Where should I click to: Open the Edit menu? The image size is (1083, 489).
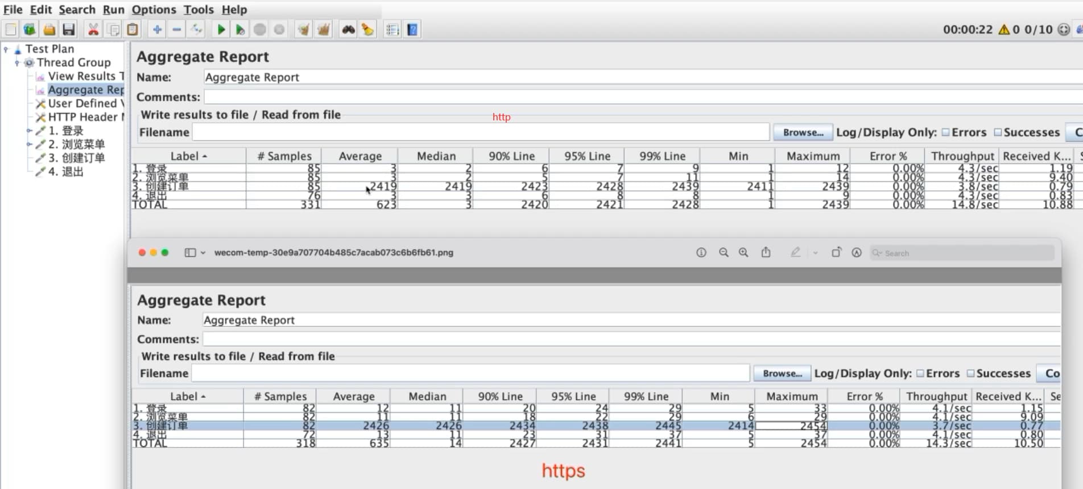point(41,10)
